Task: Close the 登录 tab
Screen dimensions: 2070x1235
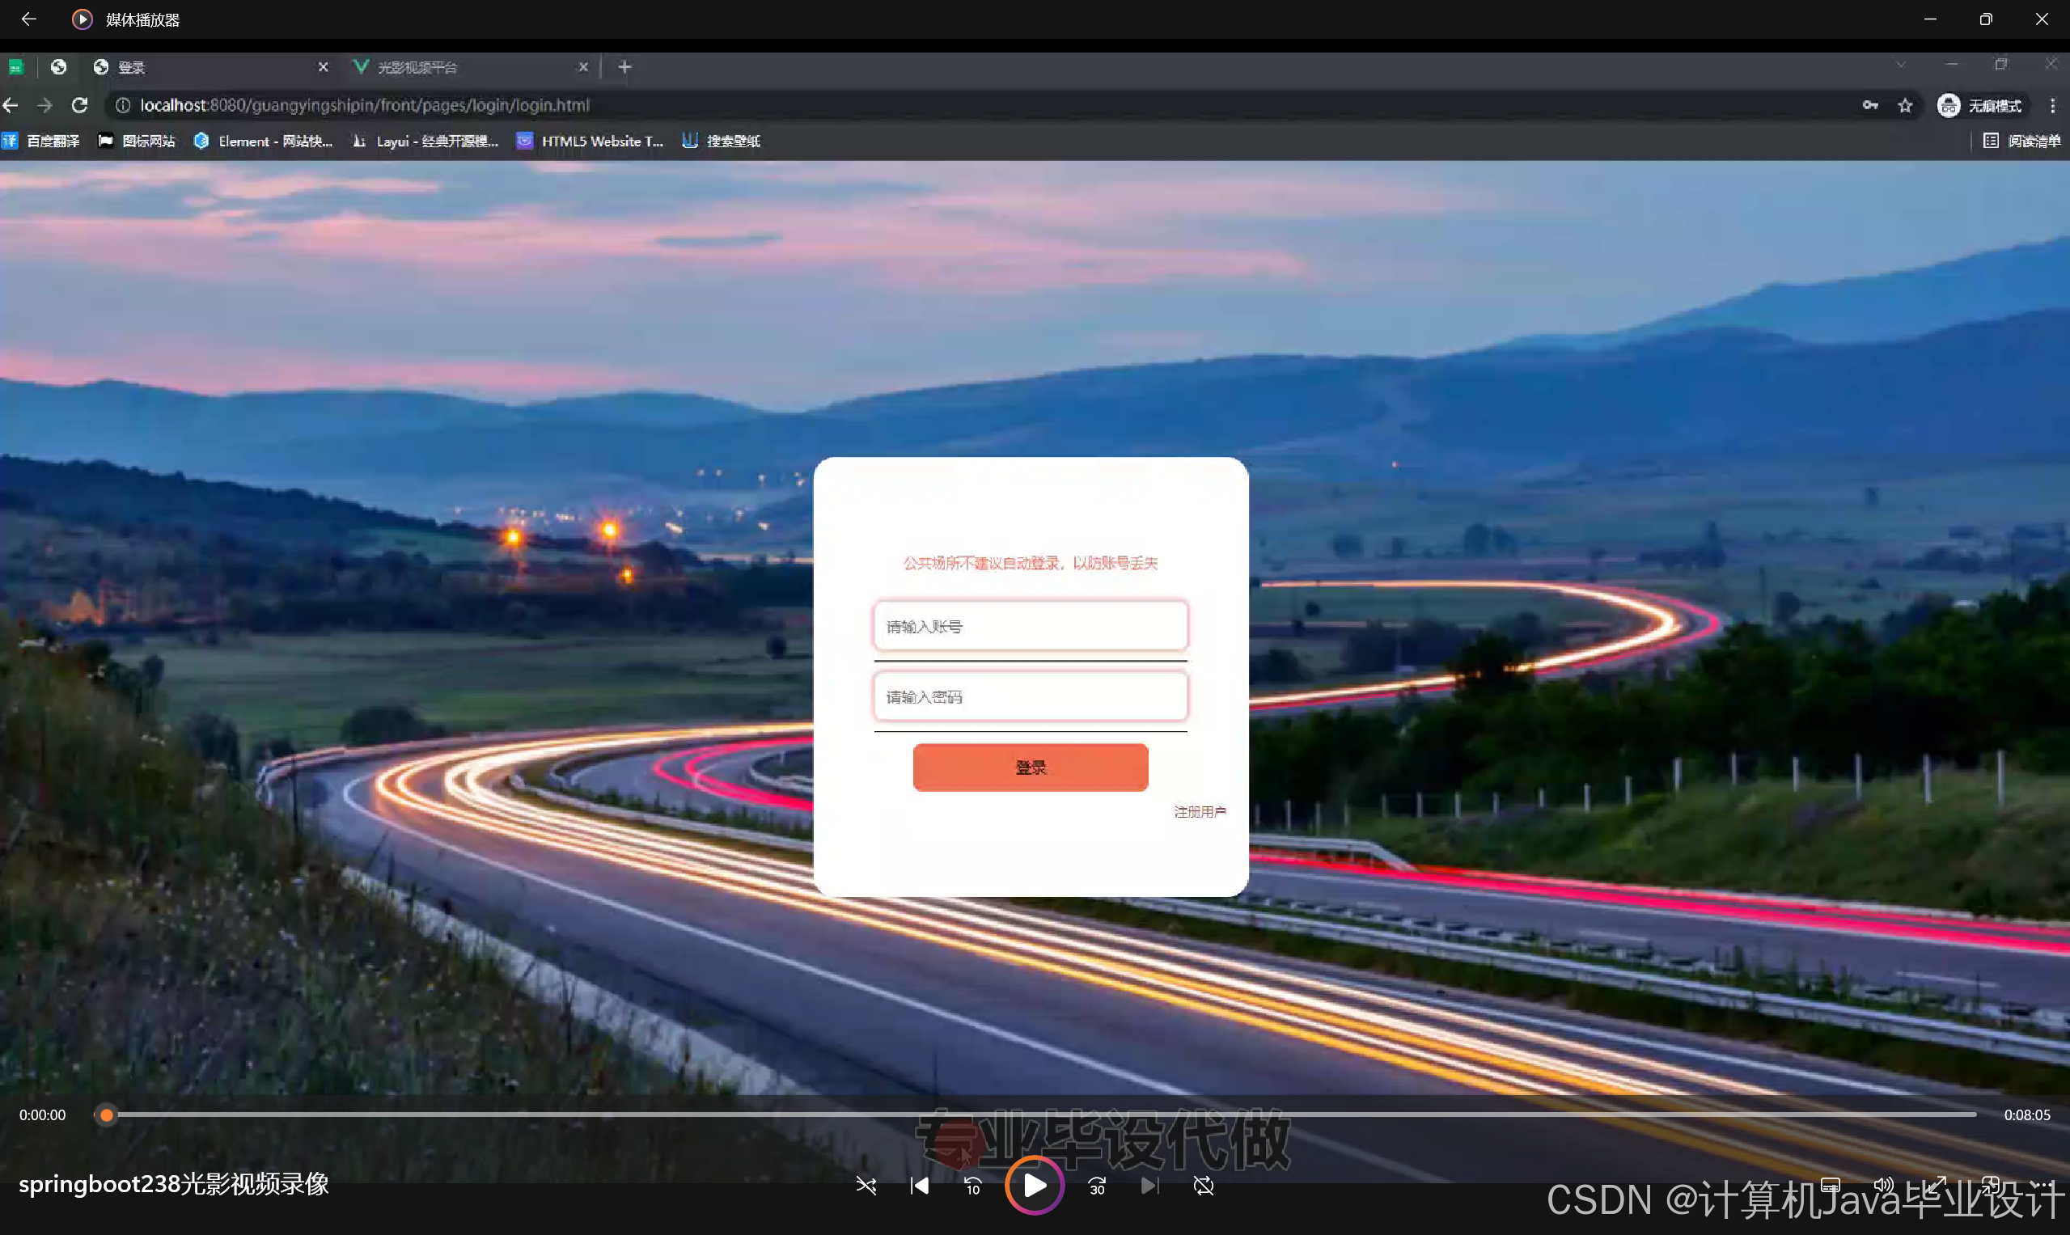Action: 323,66
